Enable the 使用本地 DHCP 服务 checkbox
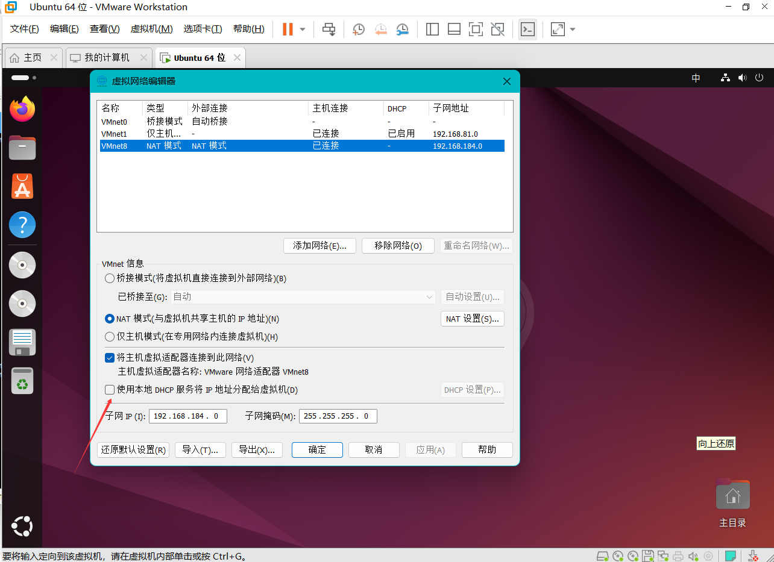774x562 pixels. coord(110,390)
